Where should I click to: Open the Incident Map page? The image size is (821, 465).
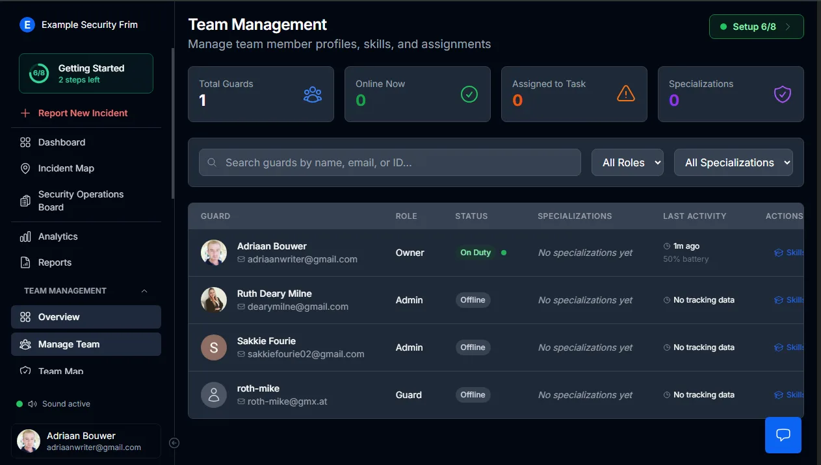tap(66, 168)
